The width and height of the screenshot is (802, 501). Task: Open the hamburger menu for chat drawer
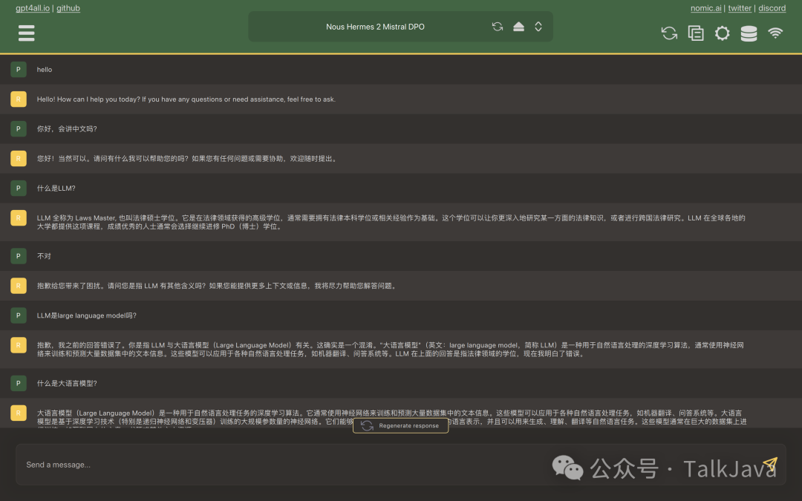tap(27, 33)
